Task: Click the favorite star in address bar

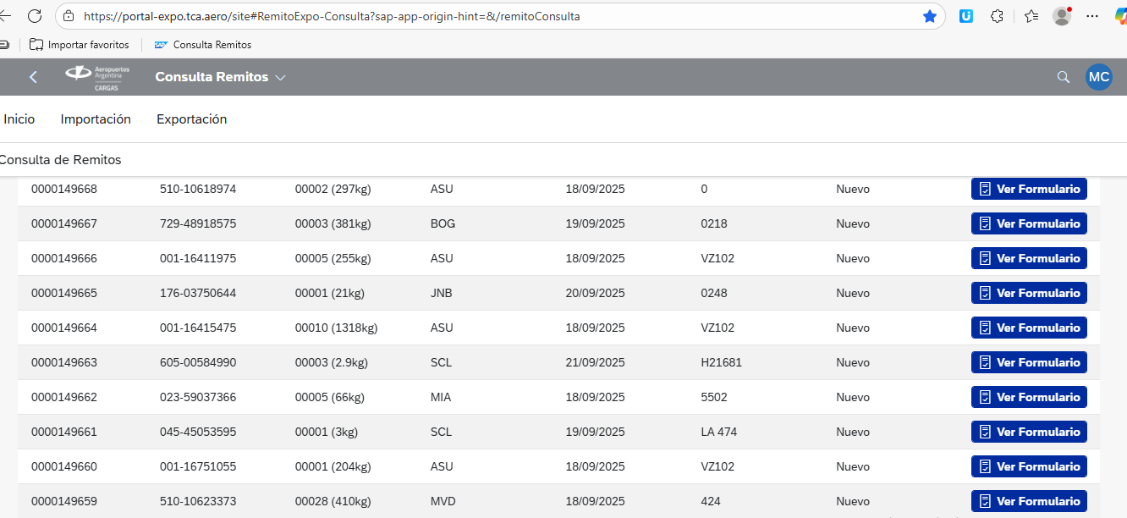Action: coord(930,16)
